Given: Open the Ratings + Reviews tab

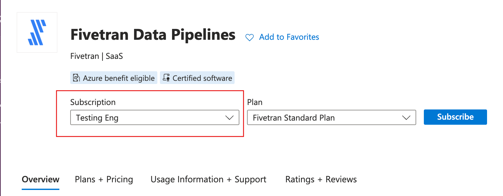Looking at the screenshot, I should (321, 179).
